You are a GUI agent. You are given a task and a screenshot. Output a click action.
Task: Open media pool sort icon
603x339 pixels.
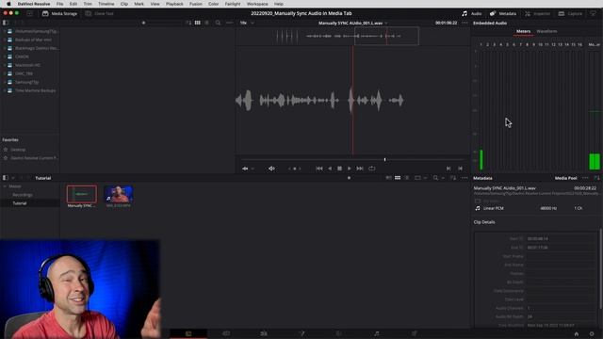pos(453,178)
